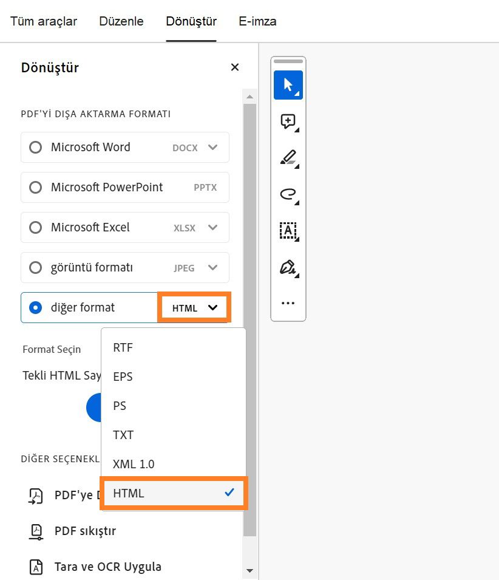Open the DOCX format dropdown

[212, 147]
